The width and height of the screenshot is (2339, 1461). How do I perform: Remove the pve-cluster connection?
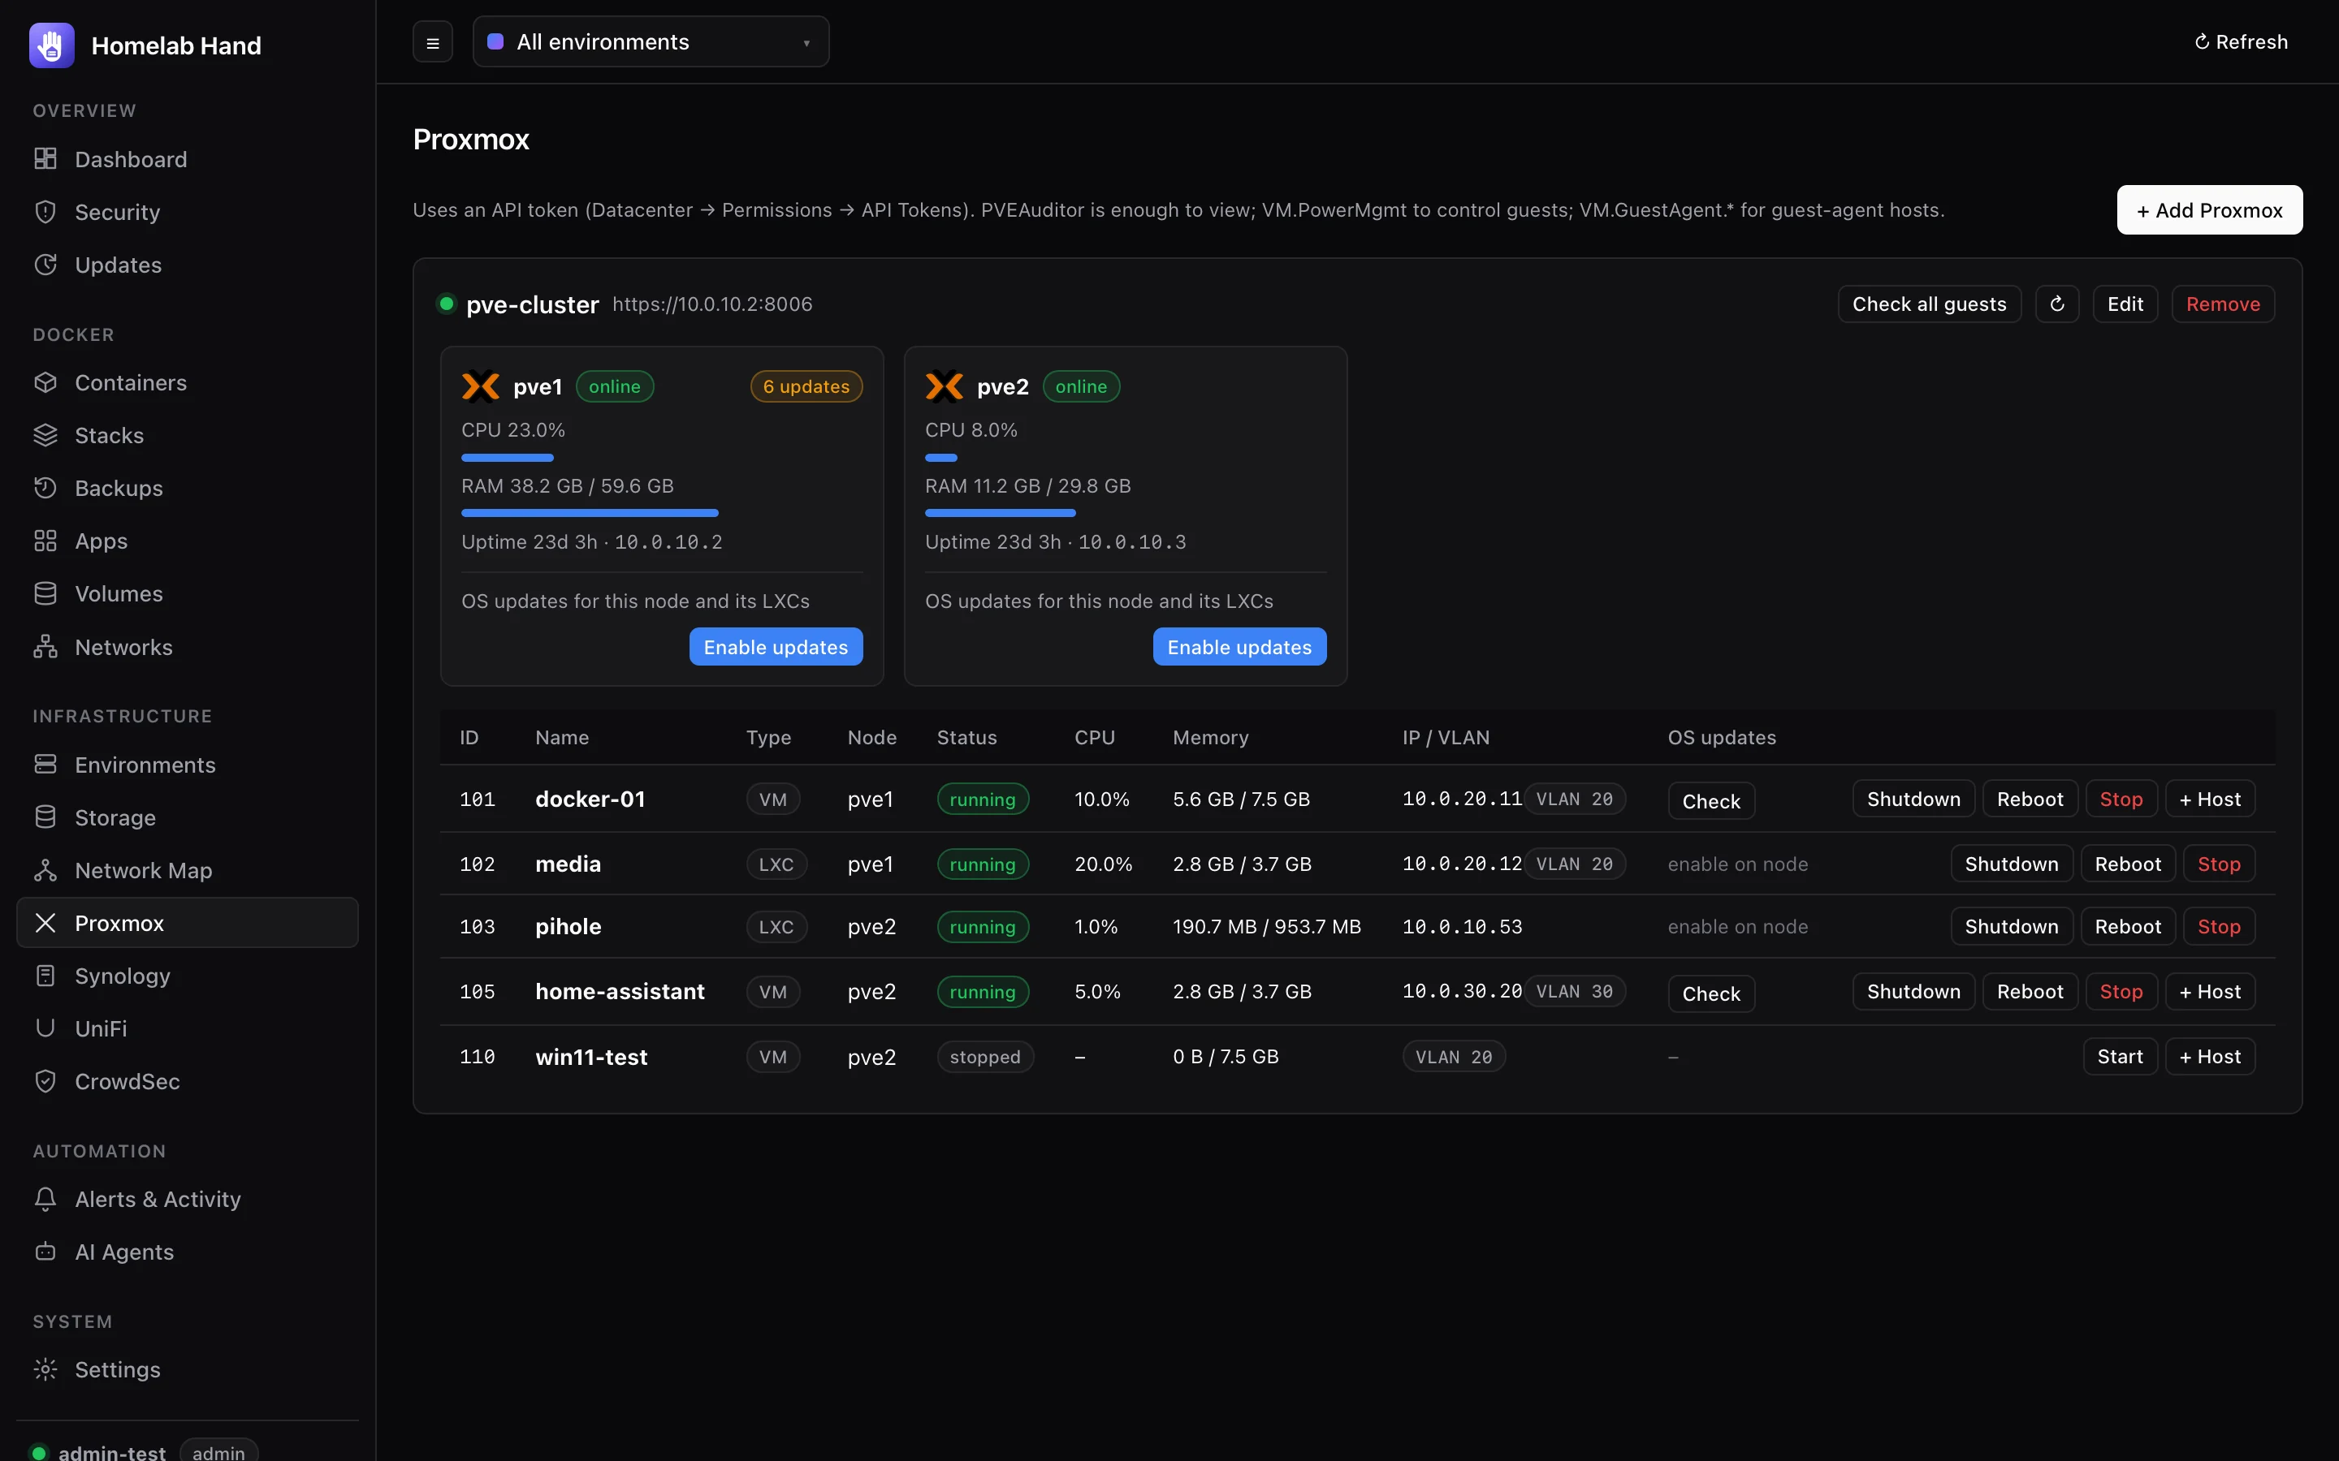[2223, 304]
